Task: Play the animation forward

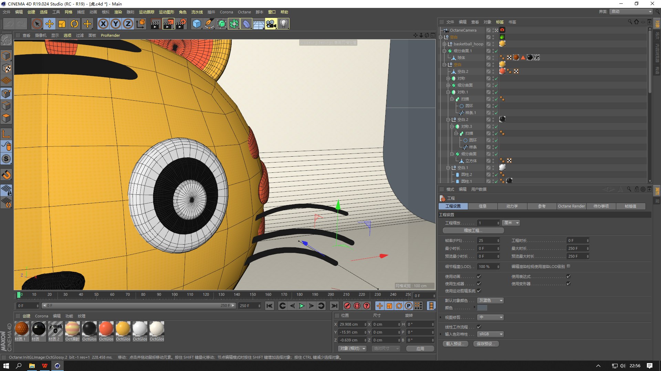Action: (x=302, y=306)
